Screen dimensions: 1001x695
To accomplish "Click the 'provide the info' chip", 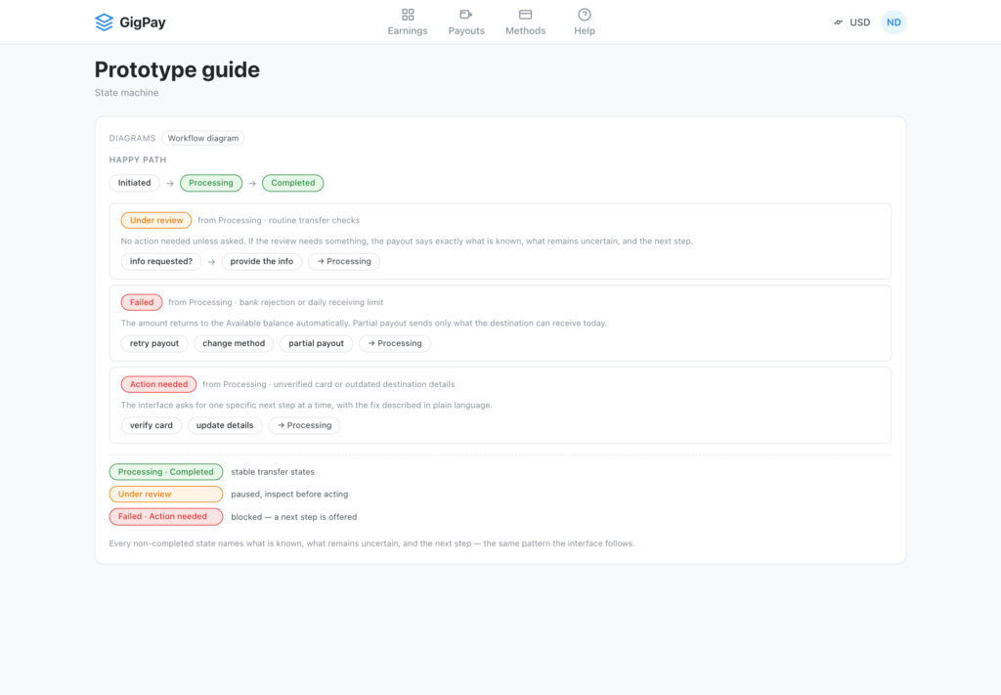I will pos(262,261).
